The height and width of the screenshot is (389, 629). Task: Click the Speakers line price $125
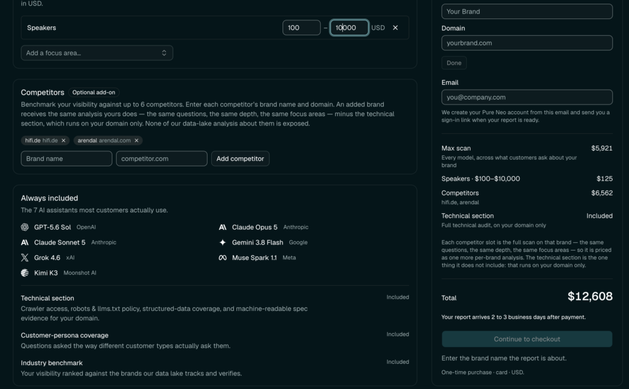tap(604, 179)
